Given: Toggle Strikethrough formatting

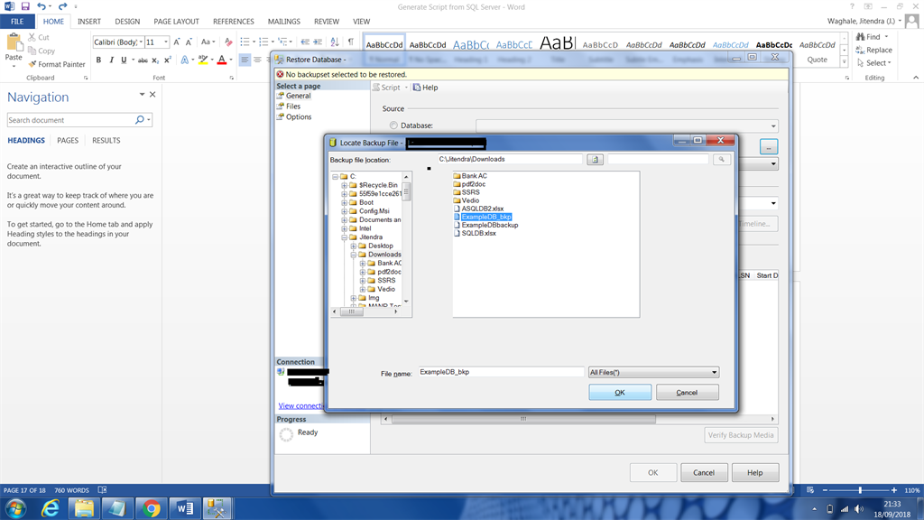Looking at the screenshot, I should 142,60.
